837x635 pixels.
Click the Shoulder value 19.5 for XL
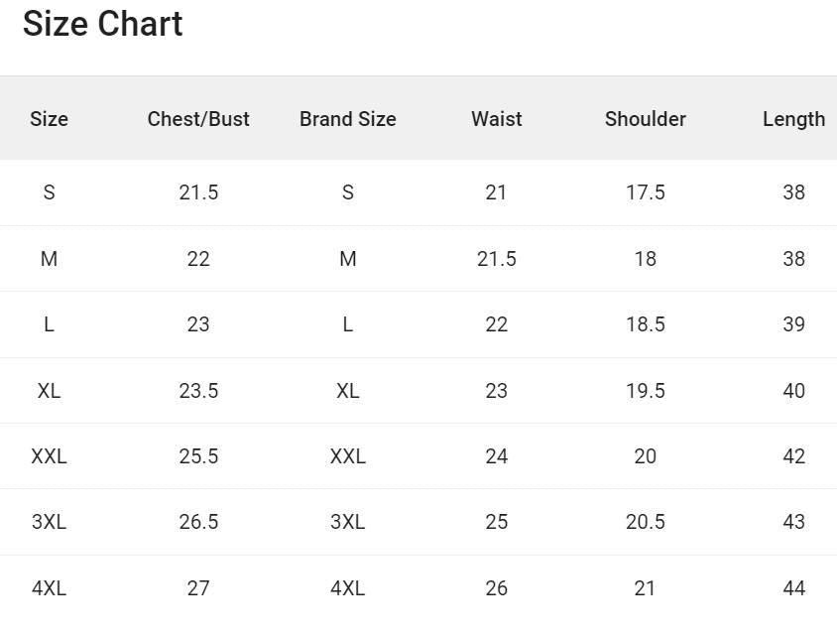[x=645, y=391]
